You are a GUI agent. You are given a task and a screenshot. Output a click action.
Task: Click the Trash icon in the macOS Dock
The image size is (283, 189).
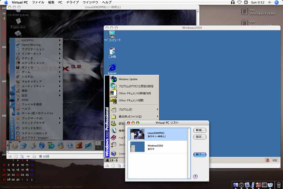pyautogui.click(x=279, y=185)
